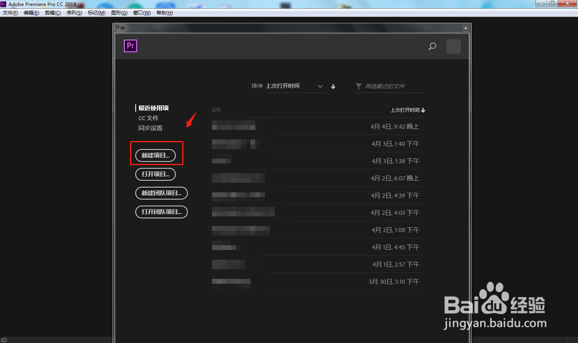Open the 编辑(E) menu
This screenshot has height=343, width=578.
pyautogui.click(x=31, y=13)
